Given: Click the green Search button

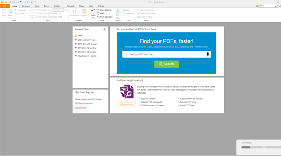Looking at the screenshot, I should (167, 64).
